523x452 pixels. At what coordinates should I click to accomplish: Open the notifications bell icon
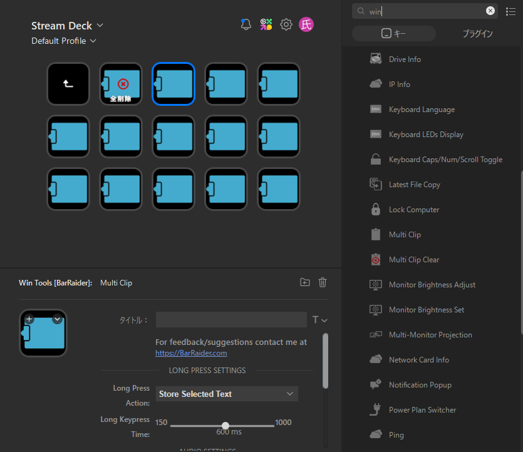coord(246,24)
